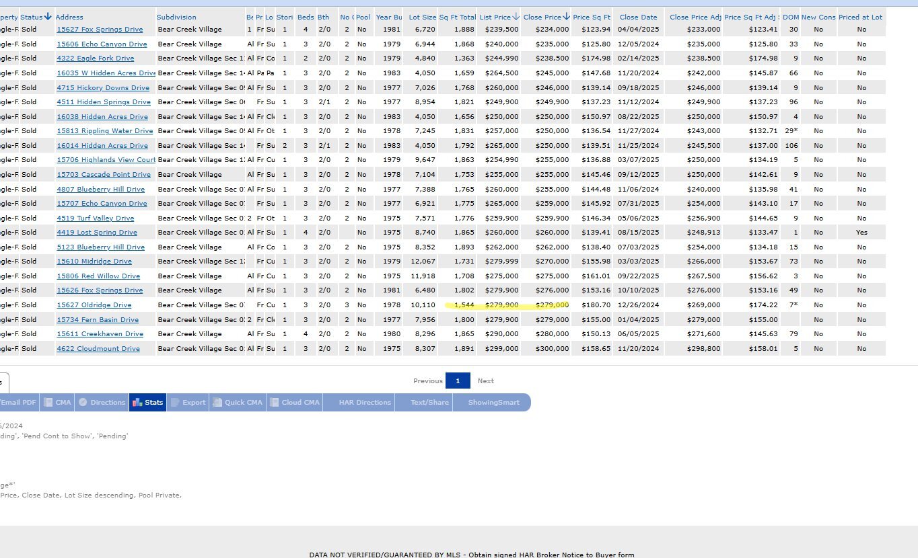Sort listings by Lot Size header

tap(422, 17)
